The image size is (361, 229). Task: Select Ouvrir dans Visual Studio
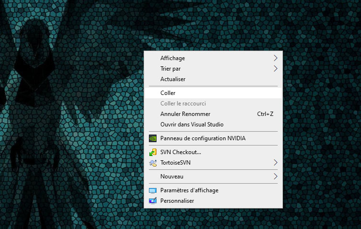(x=192, y=125)
